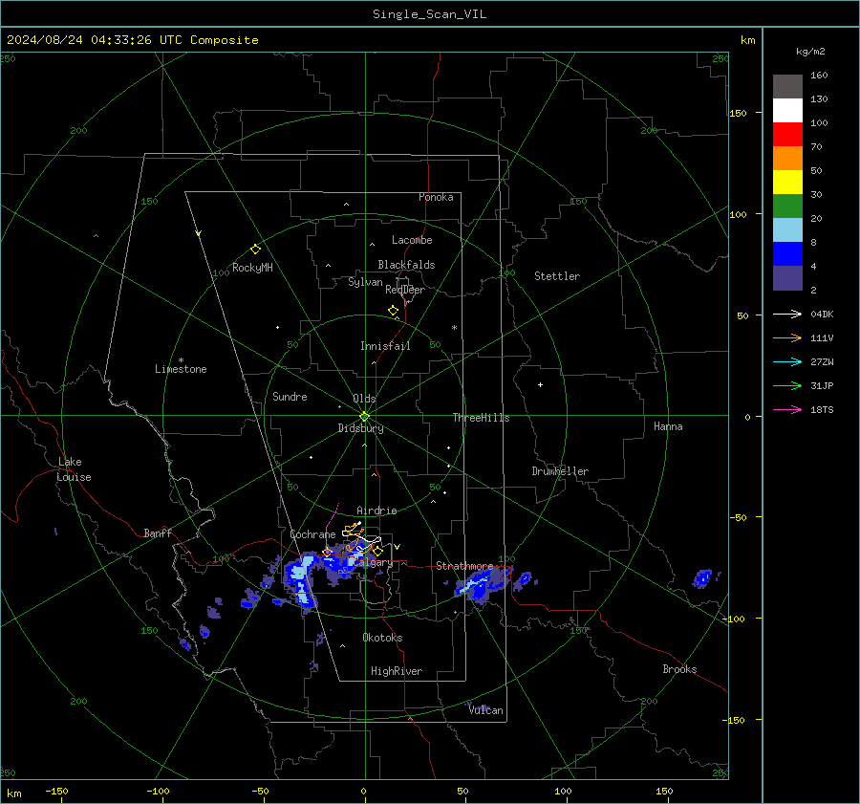Click the Olds label on map
The height and width of the screenshot is (804, 860).
click(364, 399)
